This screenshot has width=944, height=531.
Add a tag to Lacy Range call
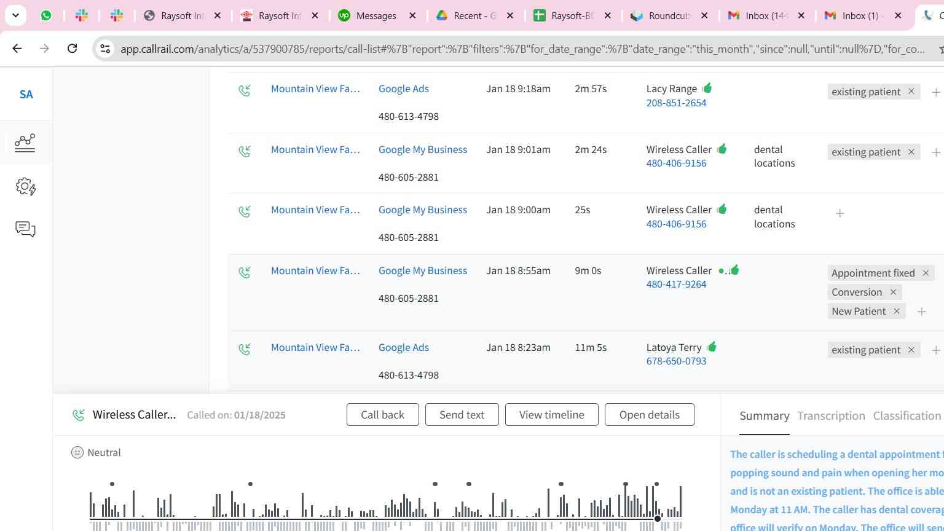coord(935,92)
